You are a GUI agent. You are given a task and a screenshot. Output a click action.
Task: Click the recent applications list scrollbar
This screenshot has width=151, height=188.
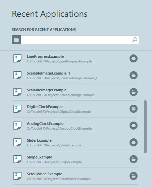click(x=145, y=127)
